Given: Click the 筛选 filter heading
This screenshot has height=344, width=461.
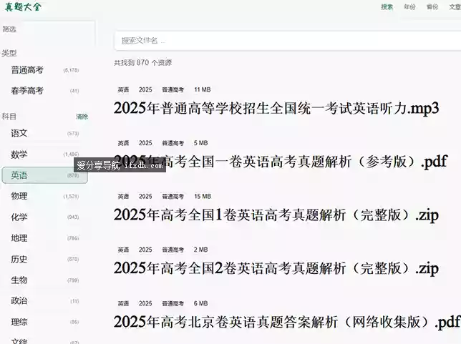Looking at the screenshot, I should click(9, 29).
